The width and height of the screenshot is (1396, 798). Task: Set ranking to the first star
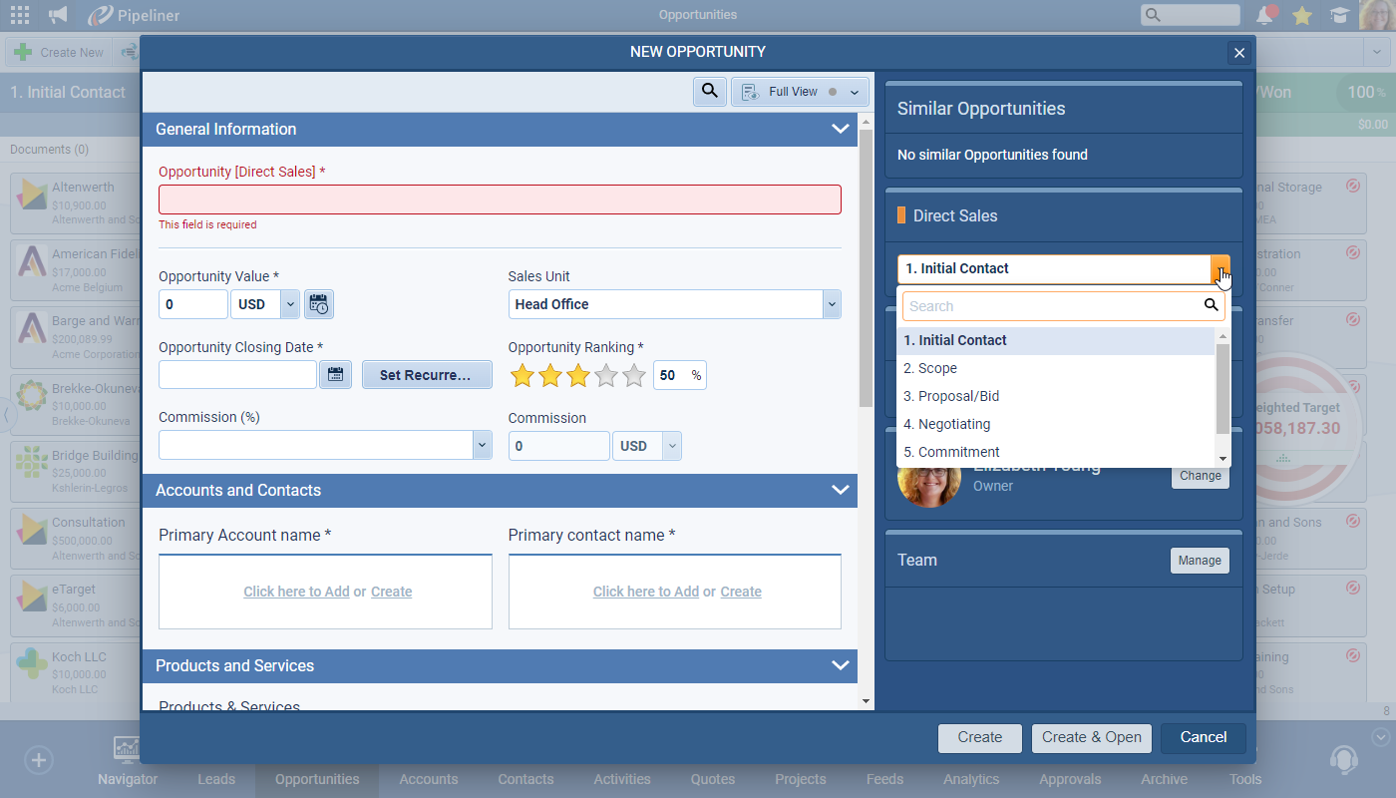coord(522,376)
